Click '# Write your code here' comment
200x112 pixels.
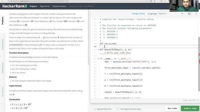click(x=117, y=53)
